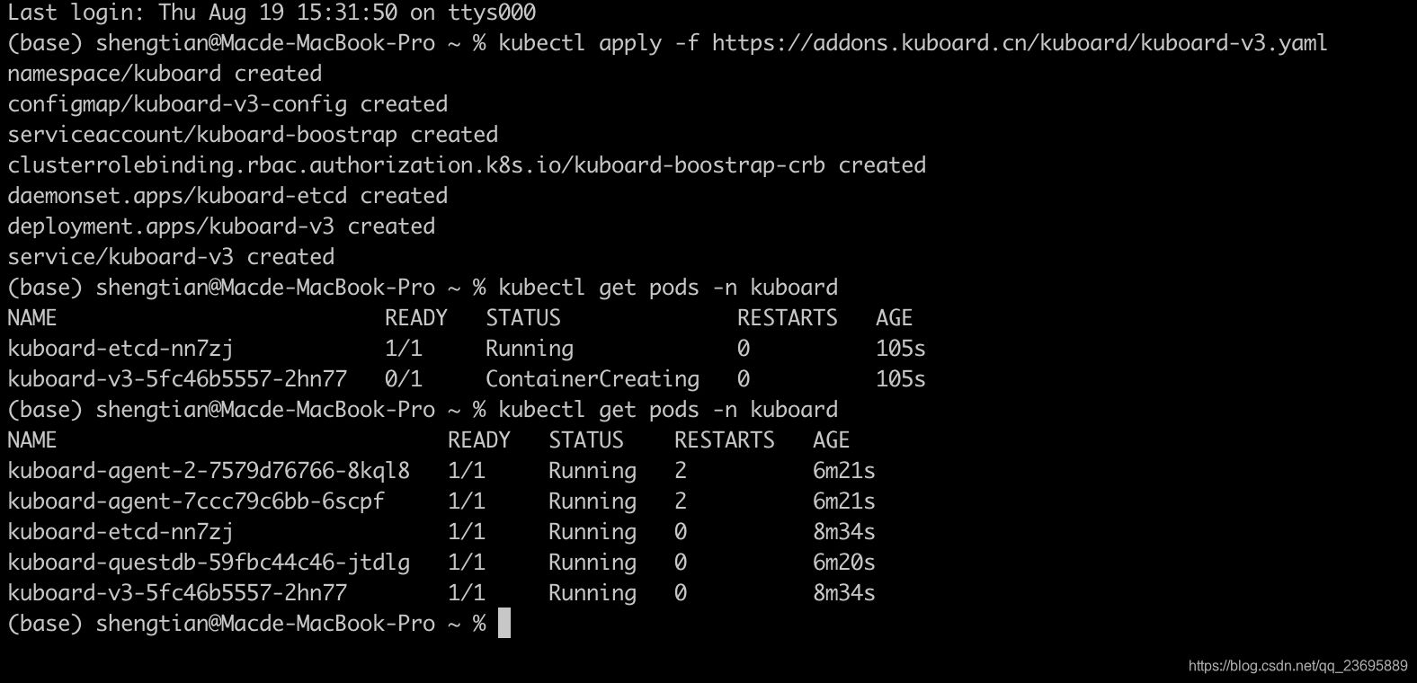The height and width of the screenshot is (683, 1417).
Task: Click the 0/1 ready value
Action: pos(404,379)
